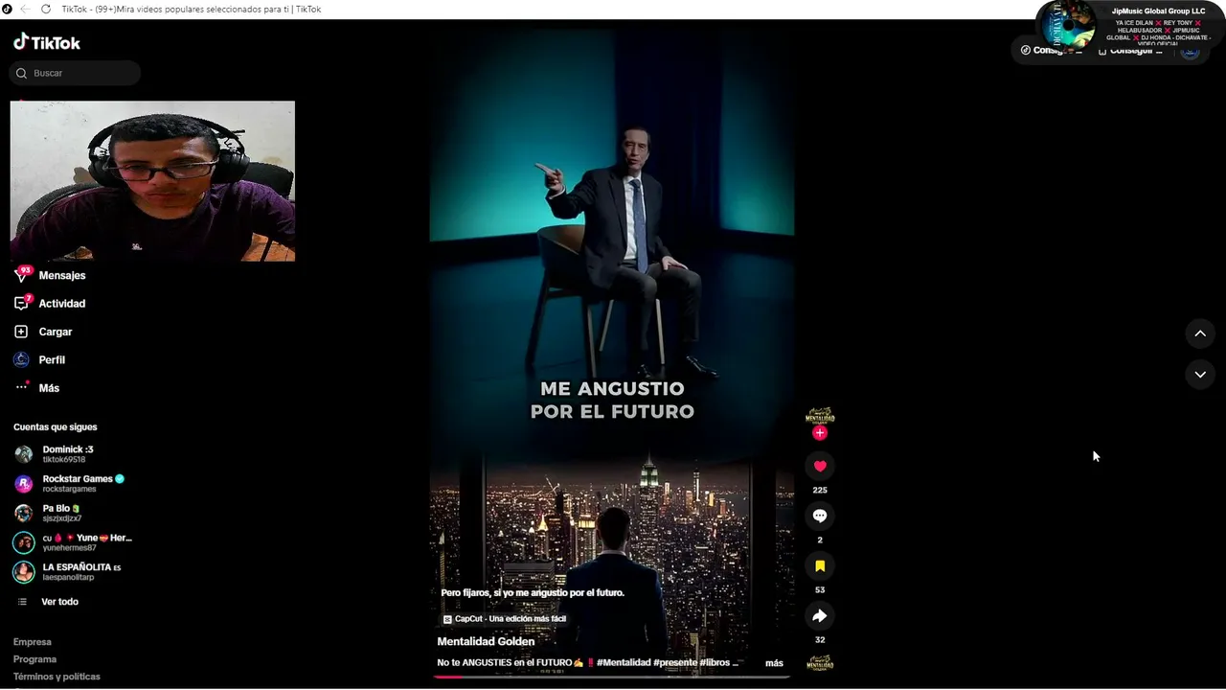The height and width of the screenshot is (690, 1226).
Task: Click the Buscar search field
Action: point(75,73)
